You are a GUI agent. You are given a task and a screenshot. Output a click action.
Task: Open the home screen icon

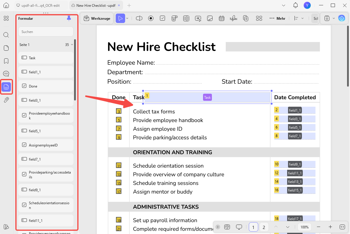click(6, 5)
